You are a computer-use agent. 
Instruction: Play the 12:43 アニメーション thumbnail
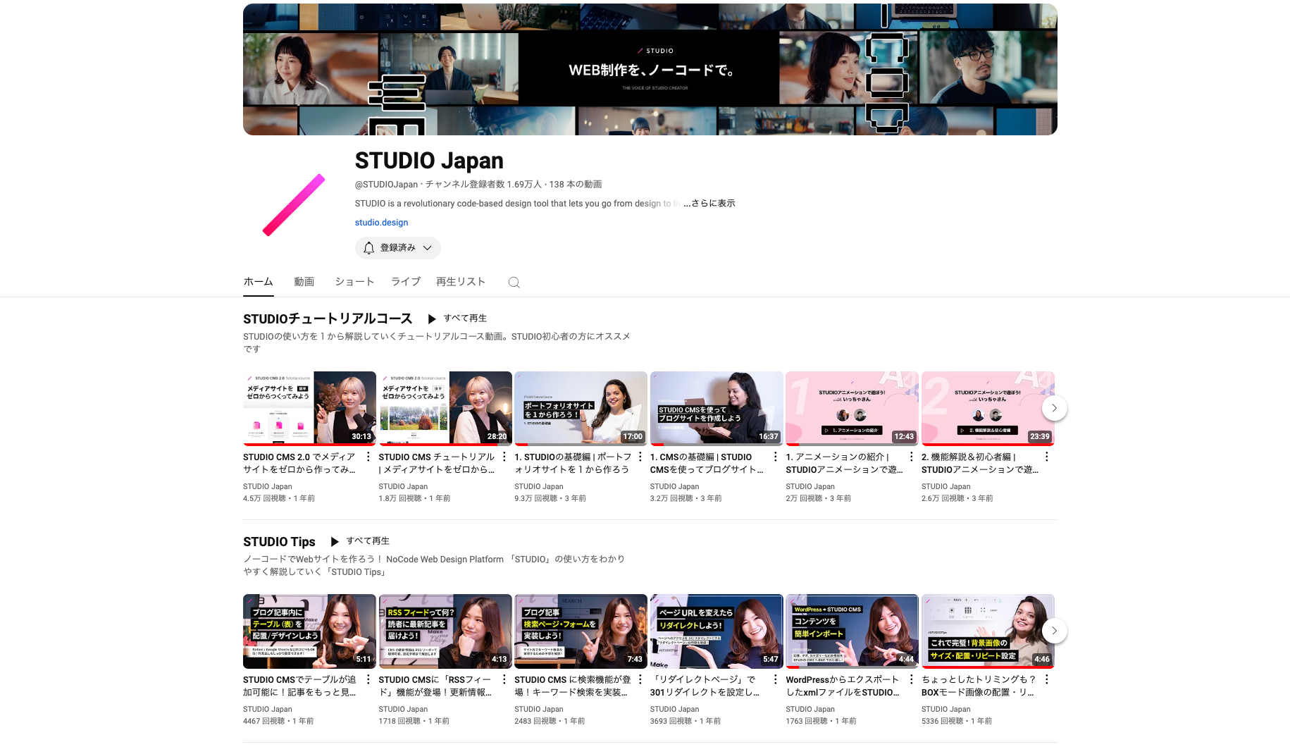click(x=852, y=409)
